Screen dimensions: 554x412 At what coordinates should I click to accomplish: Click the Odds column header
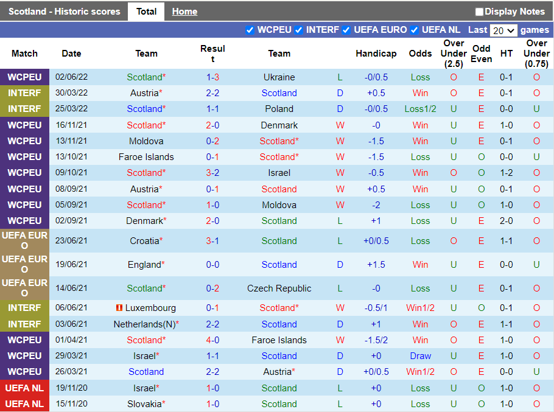point(420,54)
